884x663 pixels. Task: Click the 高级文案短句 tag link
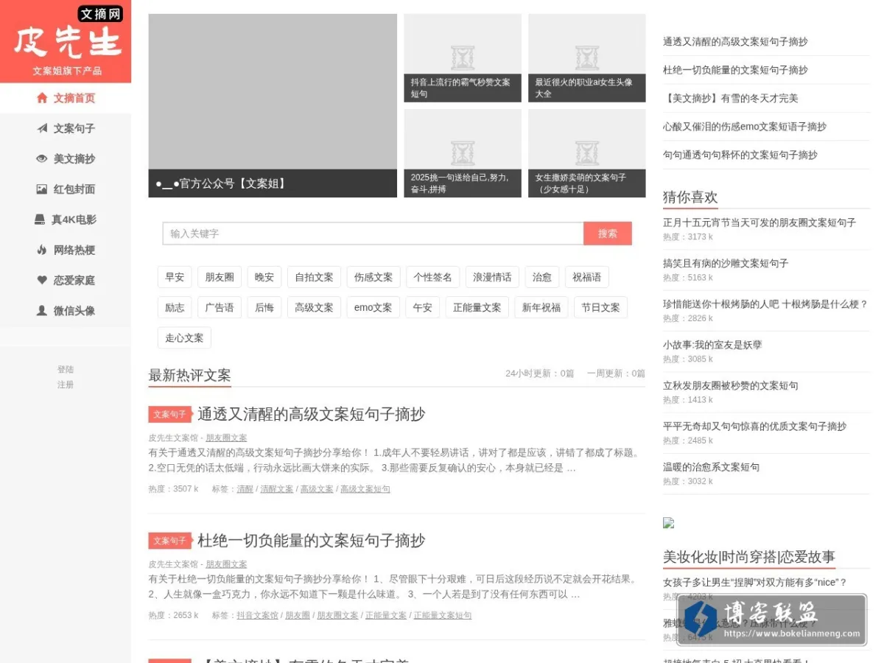[x=365, y=489]
